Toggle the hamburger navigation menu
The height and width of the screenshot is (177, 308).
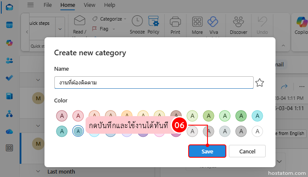(30, 5)
